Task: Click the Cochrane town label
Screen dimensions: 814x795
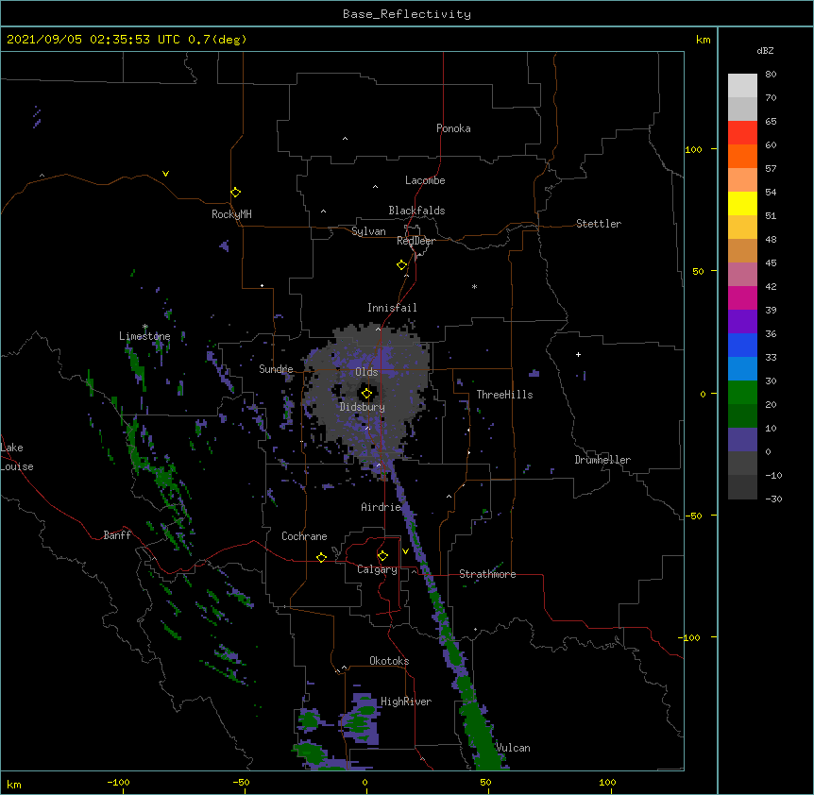Action: click(304, 536)
